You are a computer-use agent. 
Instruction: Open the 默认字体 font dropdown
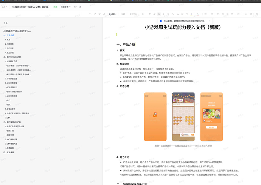[x=134, y=14]
